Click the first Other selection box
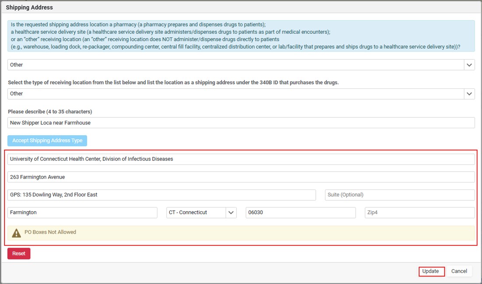 click(x=241, y=65)
